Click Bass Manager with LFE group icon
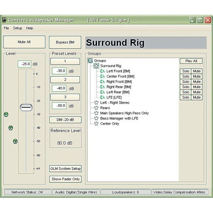Image resolution: width=213 pixels, height=213 pixels. point(96,118)
